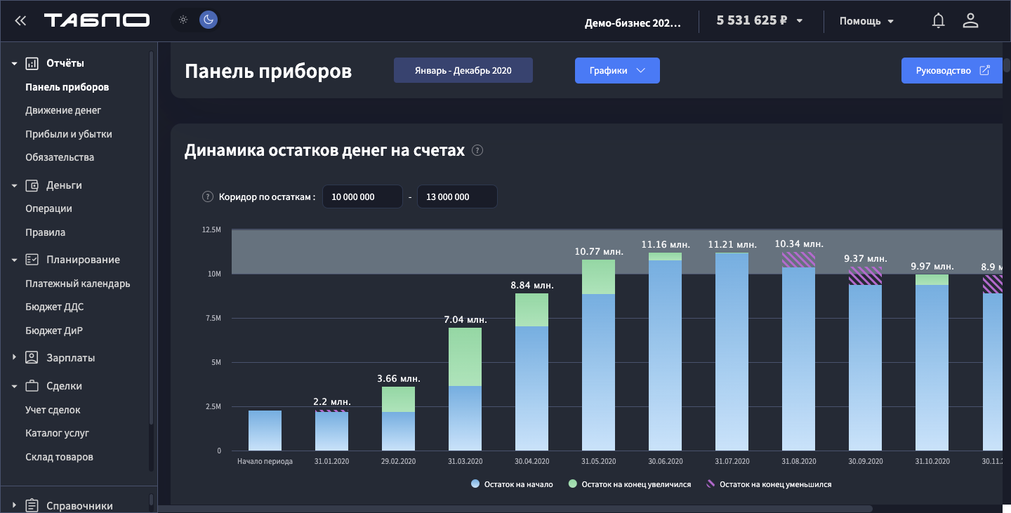Screen dimensions: 1011x513
Task: Click the Руководство button
Action: (x=952, y=71)
